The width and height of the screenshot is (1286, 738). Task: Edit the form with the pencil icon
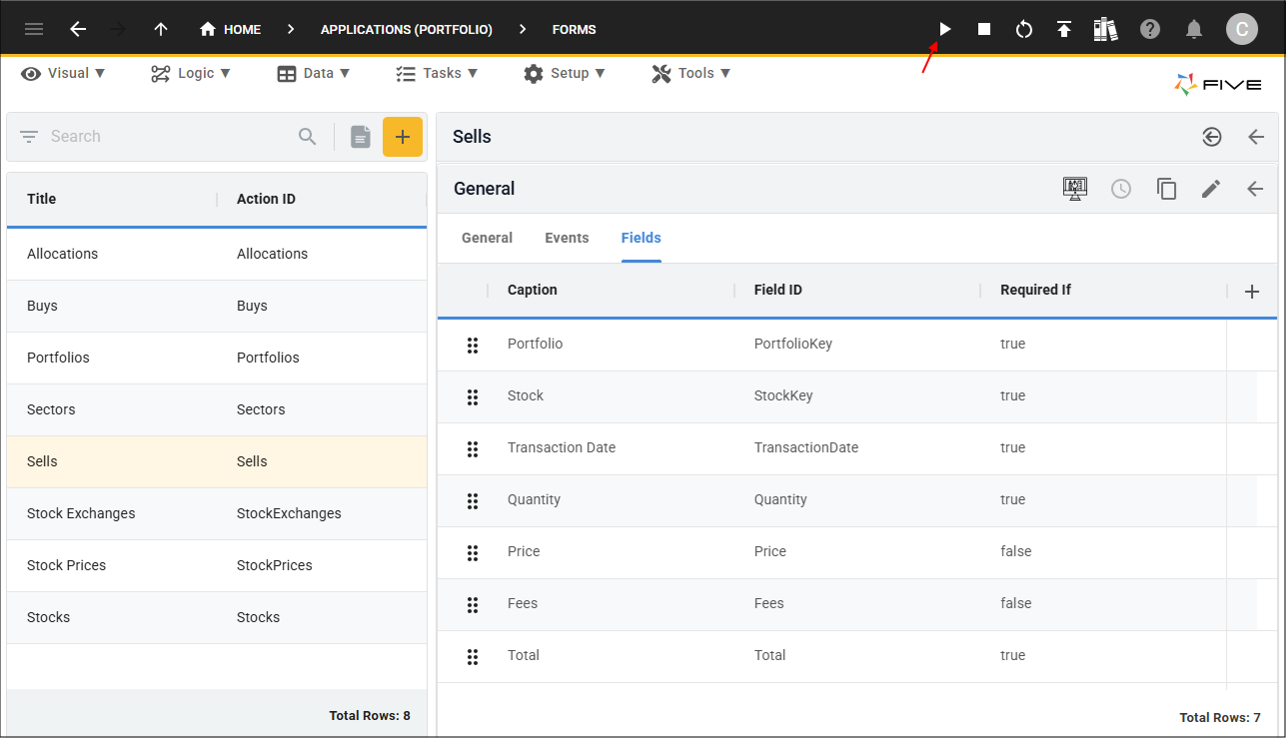pyautogui.click(x=1211, y=188)
